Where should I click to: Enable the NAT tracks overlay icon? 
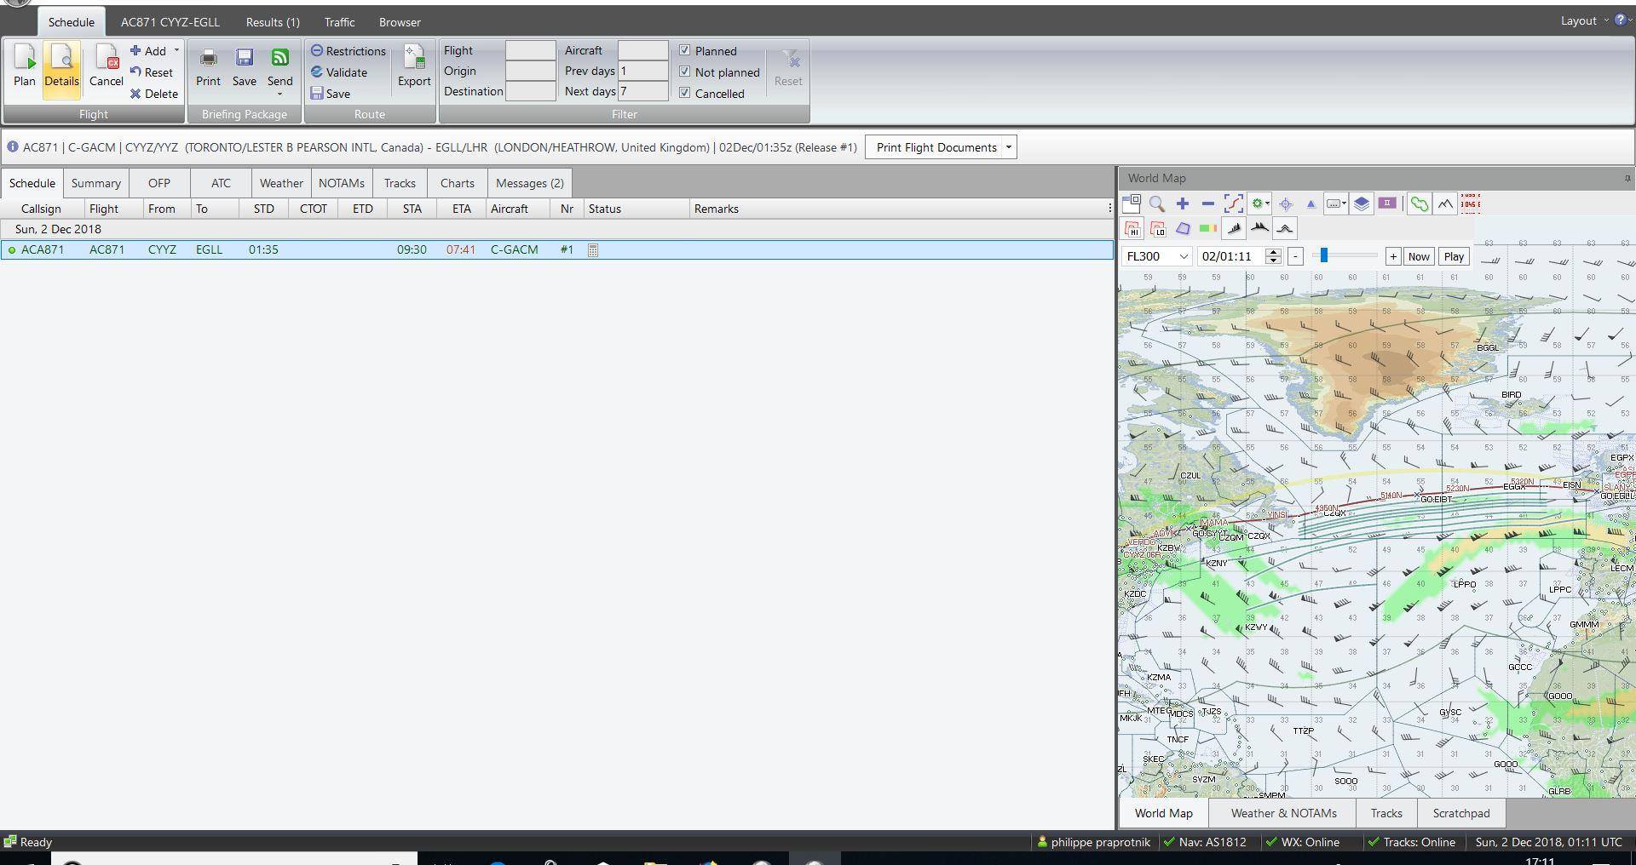(x=1419, y=204)
